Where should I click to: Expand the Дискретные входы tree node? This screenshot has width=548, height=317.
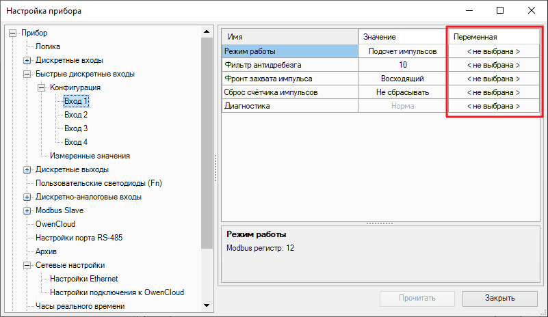click(x=27, y=60)
